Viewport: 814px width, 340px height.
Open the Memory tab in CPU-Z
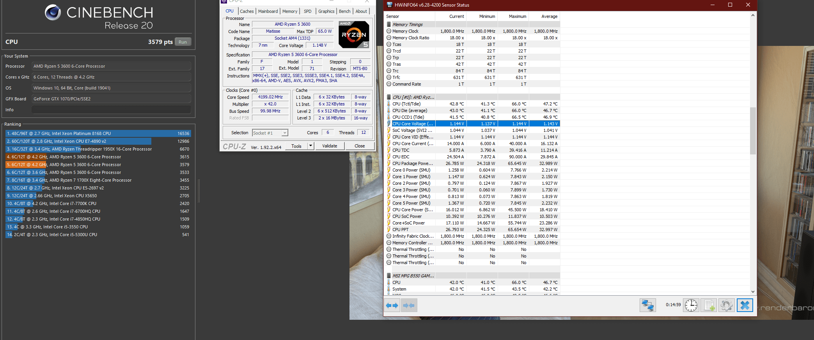(290, 11)
